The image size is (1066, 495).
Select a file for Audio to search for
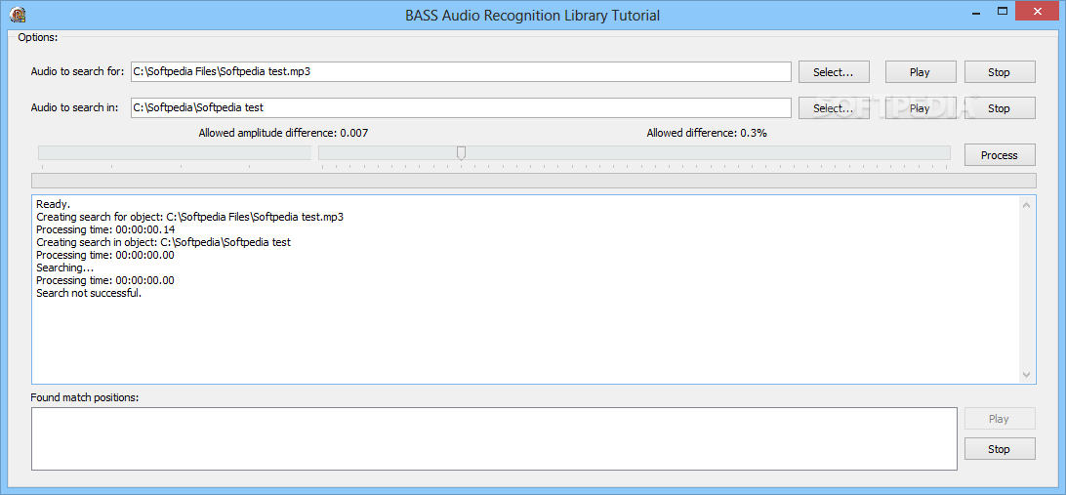[834, 72]
